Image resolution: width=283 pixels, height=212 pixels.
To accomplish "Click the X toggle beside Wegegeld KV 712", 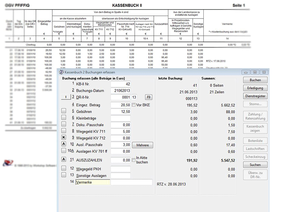I will (64, 137).
